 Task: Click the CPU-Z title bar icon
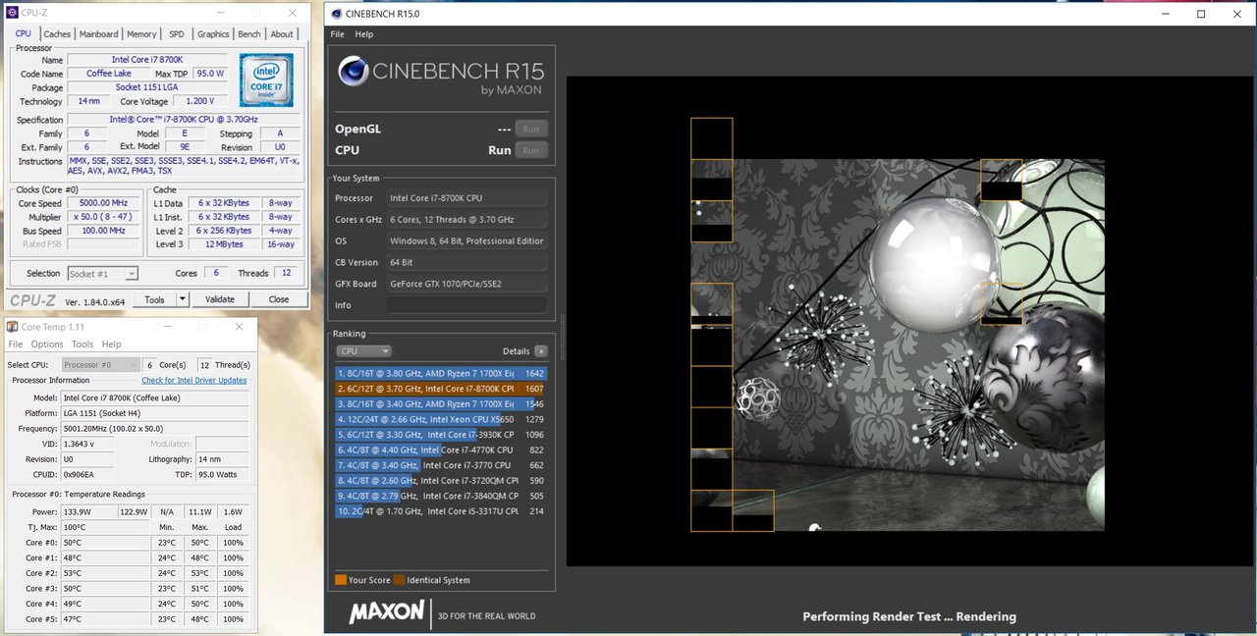point(13,12)
